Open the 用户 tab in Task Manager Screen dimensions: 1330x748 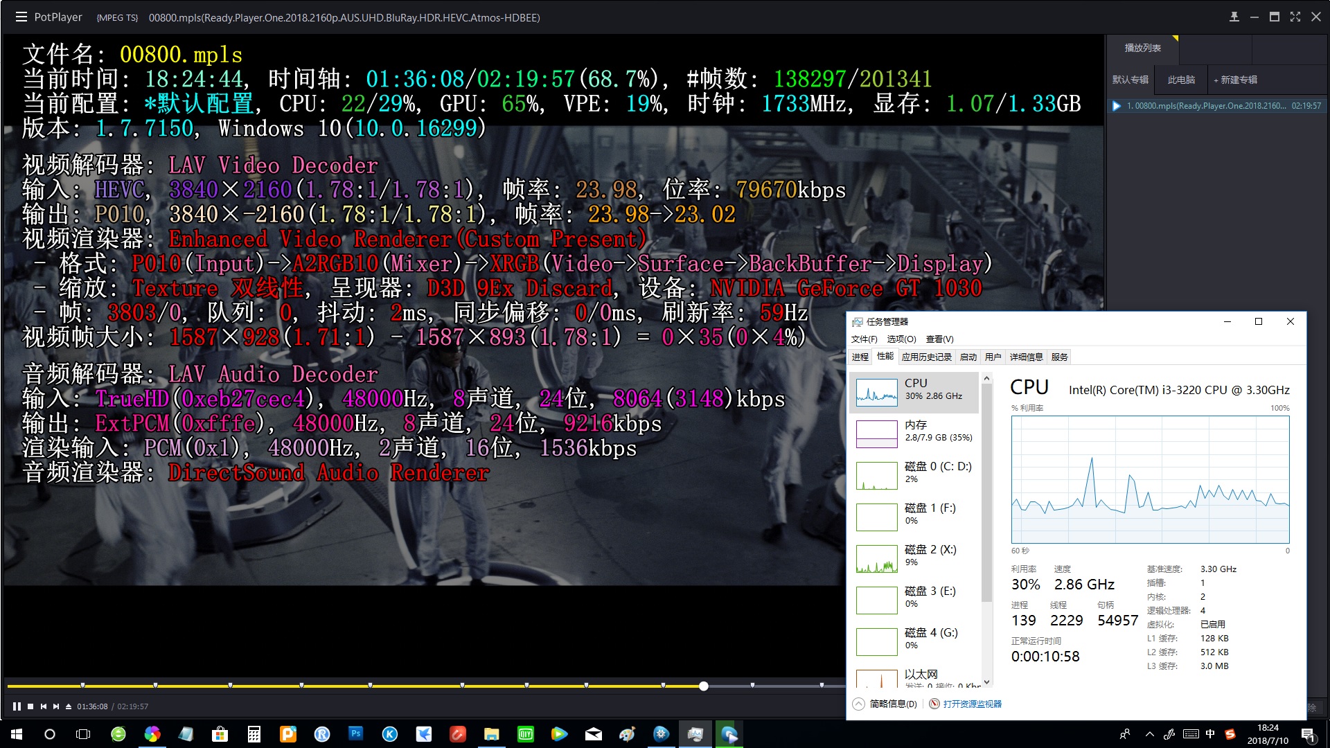coord(993,357)
